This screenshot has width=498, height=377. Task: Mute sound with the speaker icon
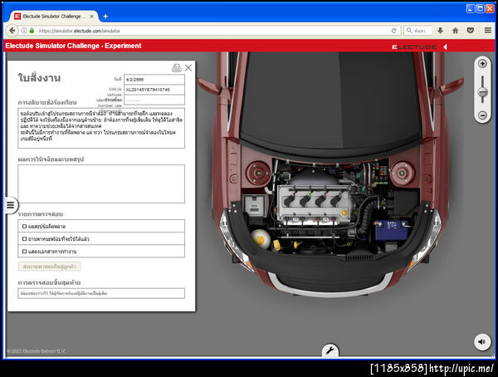(x=481, y=341)
